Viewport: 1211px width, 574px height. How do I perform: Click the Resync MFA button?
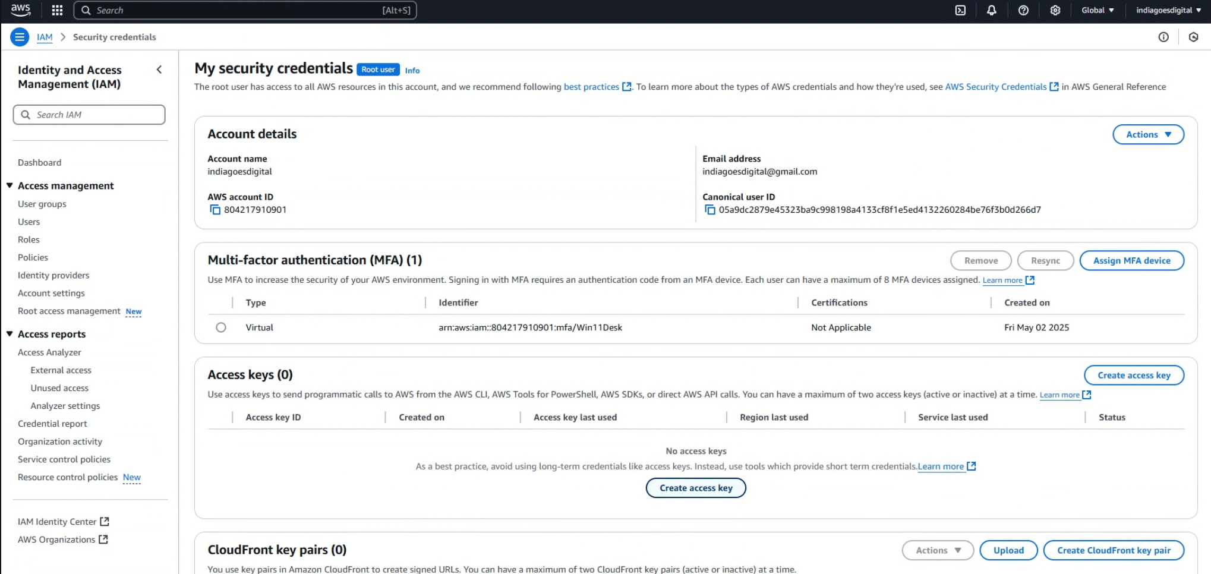pos(1045,260)
